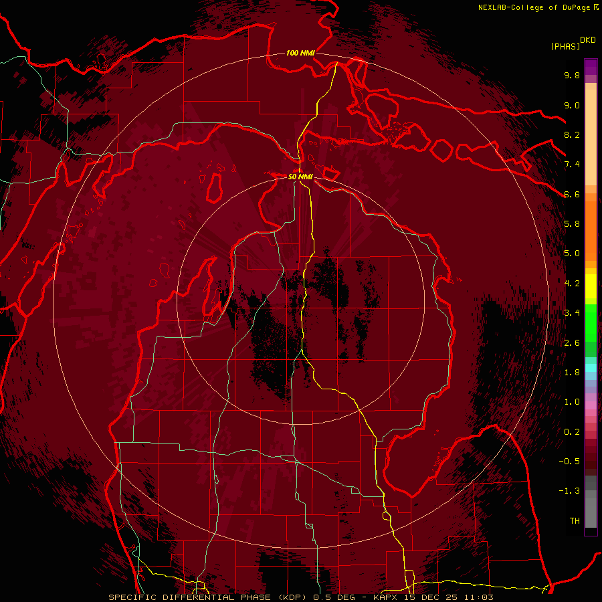Click the KAPX 15 DEC 25 11:03 timestamp
Screen dimensions: 602x602
coord(433,597)
